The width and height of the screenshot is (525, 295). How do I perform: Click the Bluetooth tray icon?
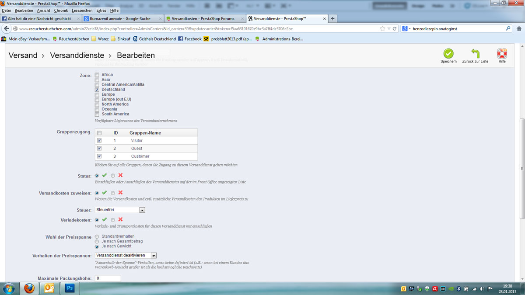click(x=459, y=289)
